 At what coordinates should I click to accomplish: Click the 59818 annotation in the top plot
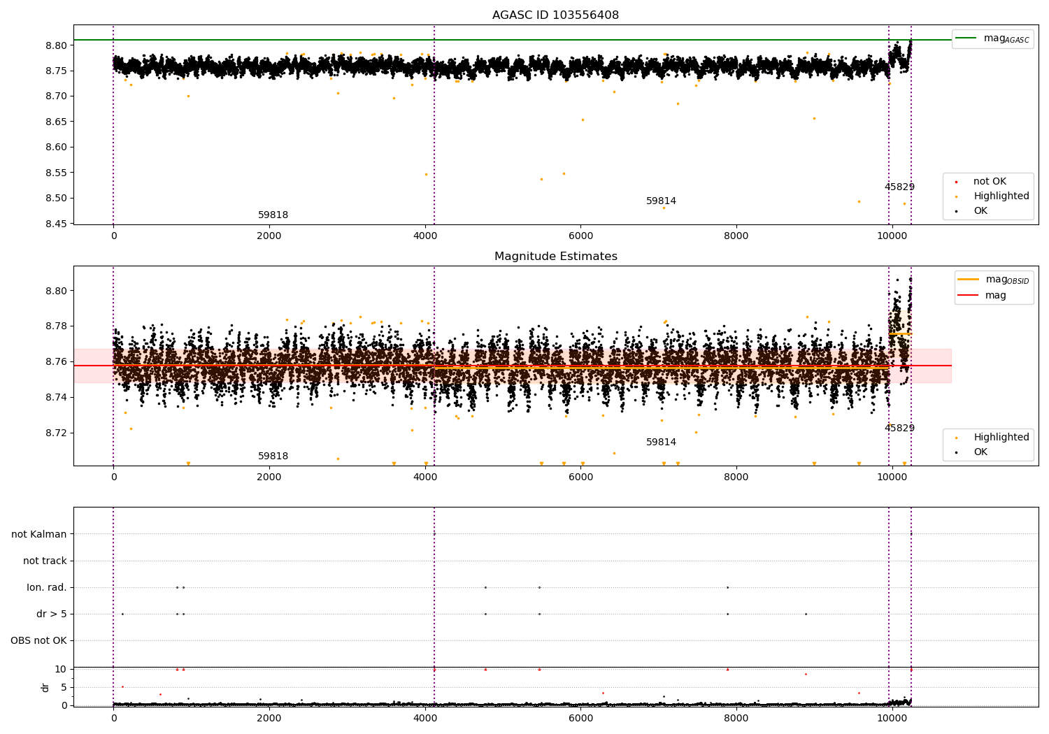pyautogui.click(x=273, y=215)
